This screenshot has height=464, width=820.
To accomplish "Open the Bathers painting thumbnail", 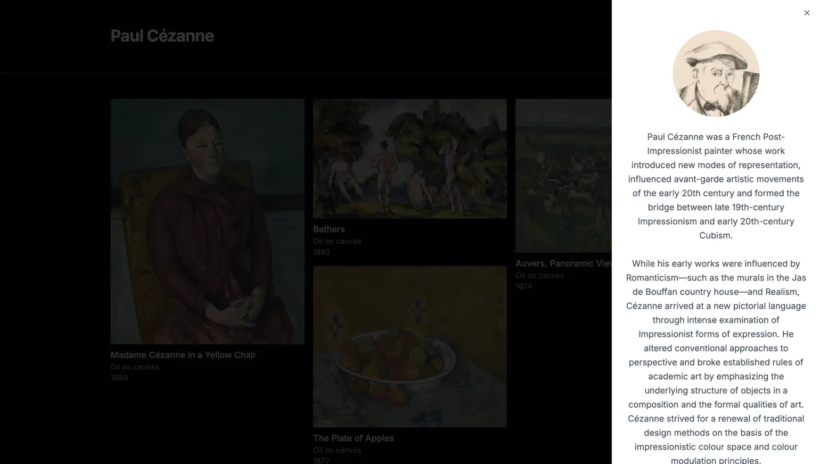I will 409,158.
